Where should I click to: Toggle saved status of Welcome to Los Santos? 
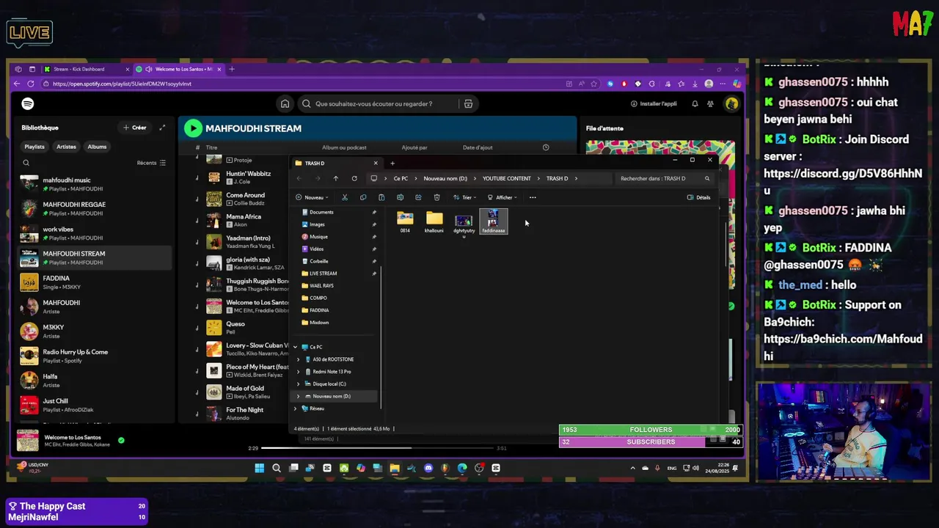[x=121, y=440]
